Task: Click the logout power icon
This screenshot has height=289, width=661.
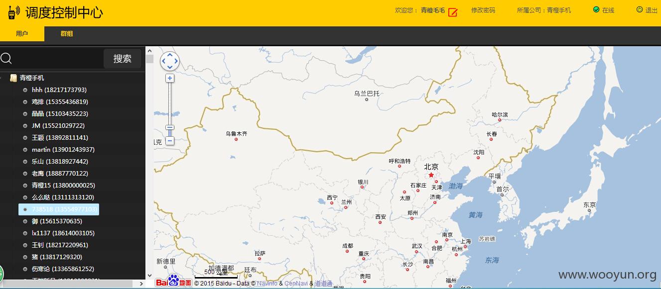Action: coord(640,9)
